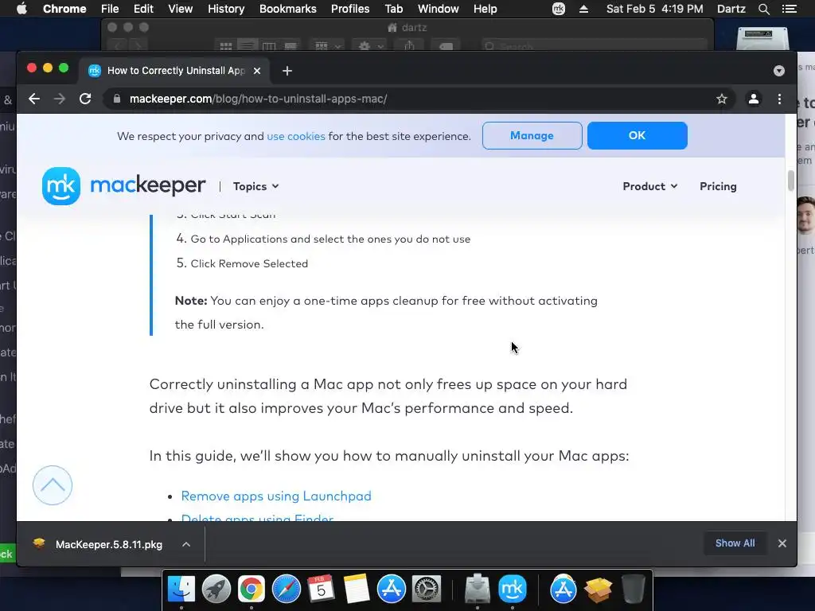Open Finder from the Dock
Image resolution: width=815 pixels, height=611 pixels.
(181, 590)
